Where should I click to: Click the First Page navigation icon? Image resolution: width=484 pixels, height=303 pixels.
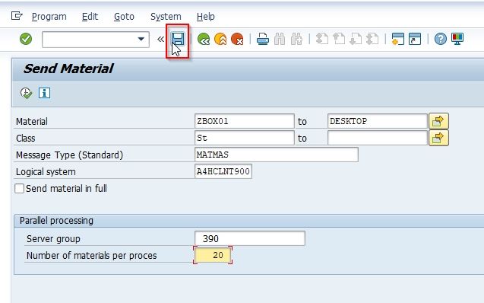click(x=322, y=40)
